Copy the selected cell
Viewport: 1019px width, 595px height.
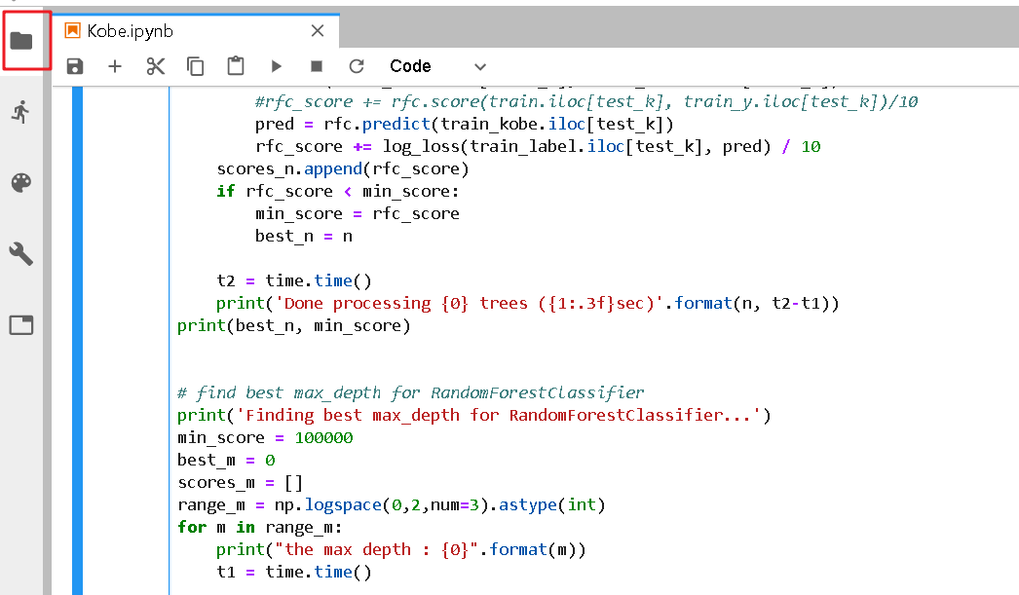(x=195, y=66)
